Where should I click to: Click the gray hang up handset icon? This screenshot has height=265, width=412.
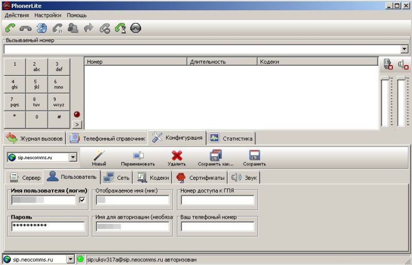coord(26,28)
